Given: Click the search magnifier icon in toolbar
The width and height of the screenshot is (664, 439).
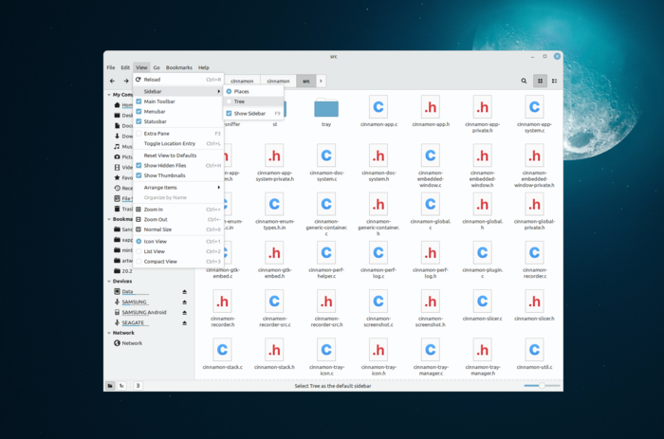Looking at the screenshot, I should [524, 82].
